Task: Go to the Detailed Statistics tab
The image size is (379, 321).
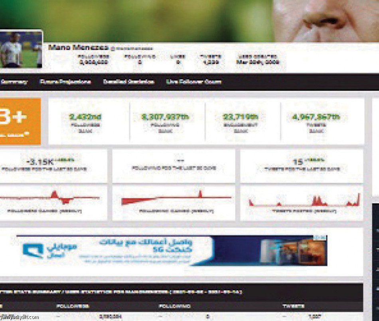Action: [x=128, y=82]
